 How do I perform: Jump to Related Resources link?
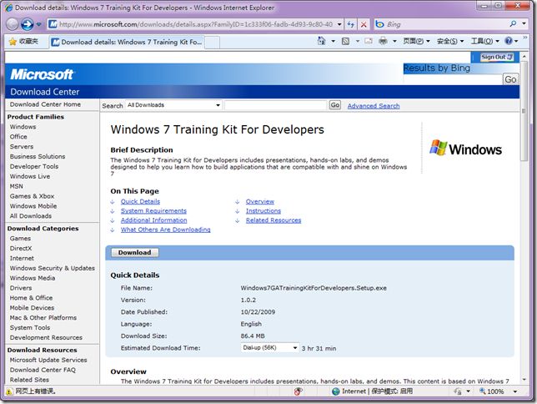click(274, 220)
